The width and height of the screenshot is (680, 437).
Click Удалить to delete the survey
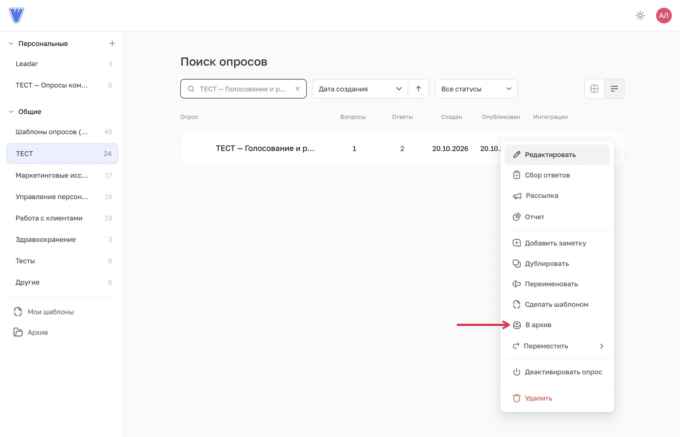(557, 398)
